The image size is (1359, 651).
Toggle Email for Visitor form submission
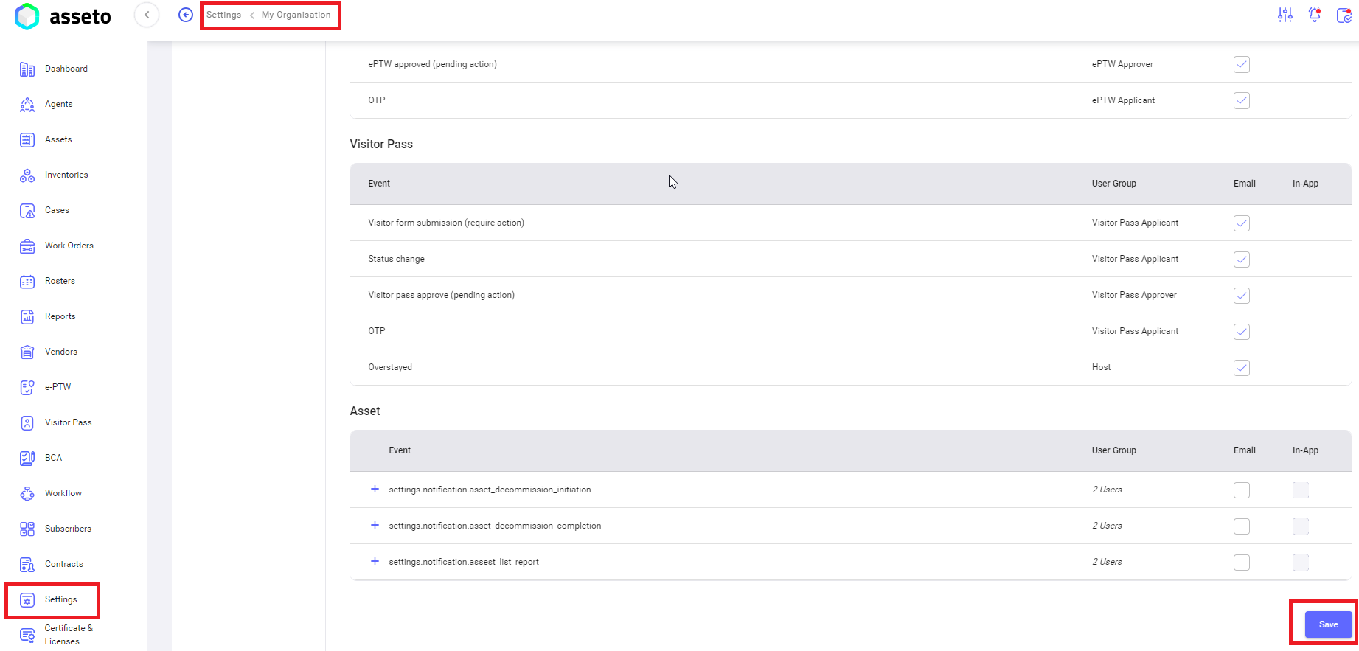[1242, 223]
